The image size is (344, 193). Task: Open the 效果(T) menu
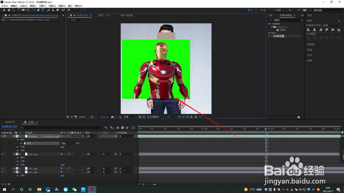[42, 6]
